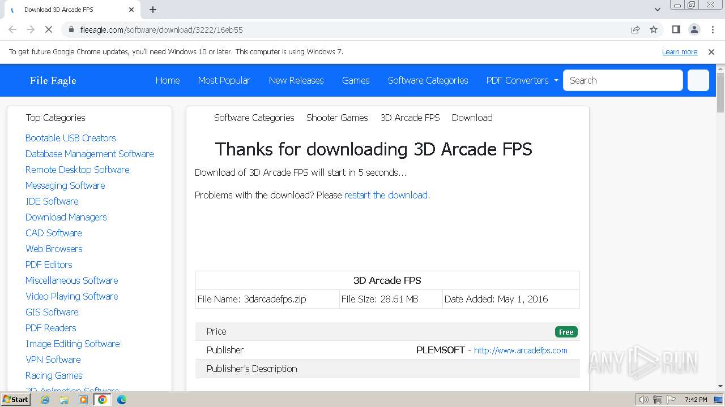The image size is (725, 407).
Task: Open Video Playing Software category
Action: [x=71, y=296]
